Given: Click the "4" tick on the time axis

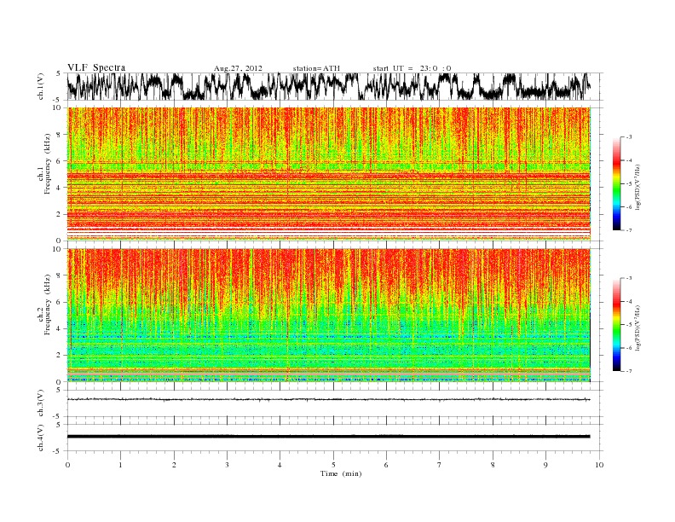Looking at the screenshot, I should tap(280, 465).
